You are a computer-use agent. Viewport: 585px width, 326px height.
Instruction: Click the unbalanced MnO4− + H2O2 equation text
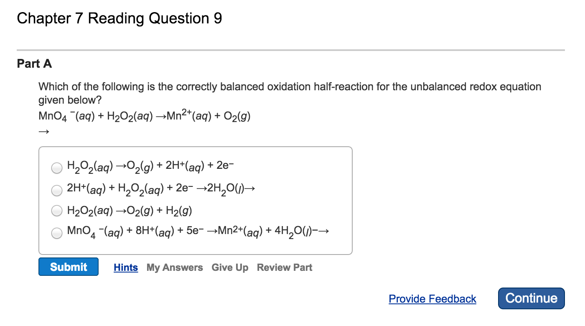tap(145, 116)
